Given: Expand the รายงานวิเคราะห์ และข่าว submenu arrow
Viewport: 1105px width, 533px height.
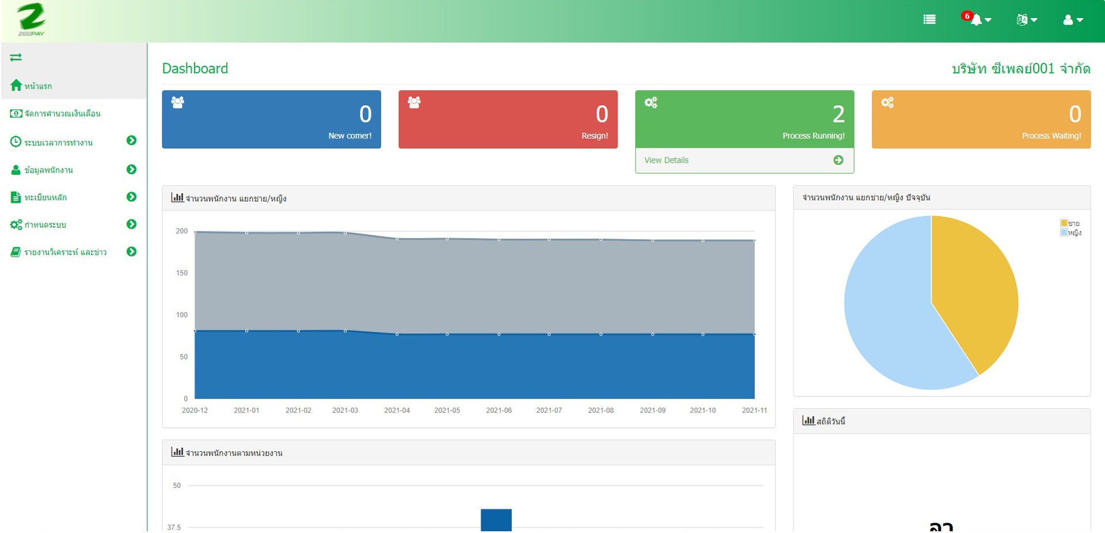Looking at the screenshot, I should click(131, 251).
